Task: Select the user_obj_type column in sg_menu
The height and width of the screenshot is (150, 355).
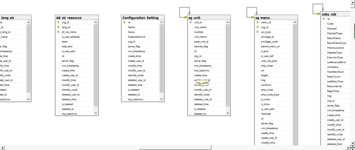Action: pyautogui.click(x=274, y=61)
